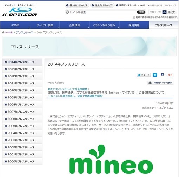
Task: Expand the CSRへの取り組み navigation menu
Action: coord(104,25)
